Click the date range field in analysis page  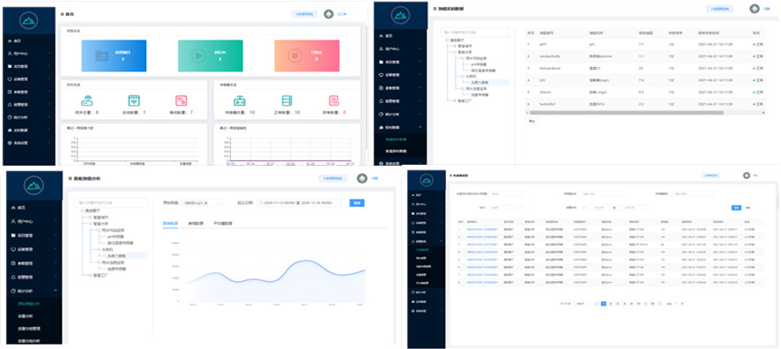[299, 203]
